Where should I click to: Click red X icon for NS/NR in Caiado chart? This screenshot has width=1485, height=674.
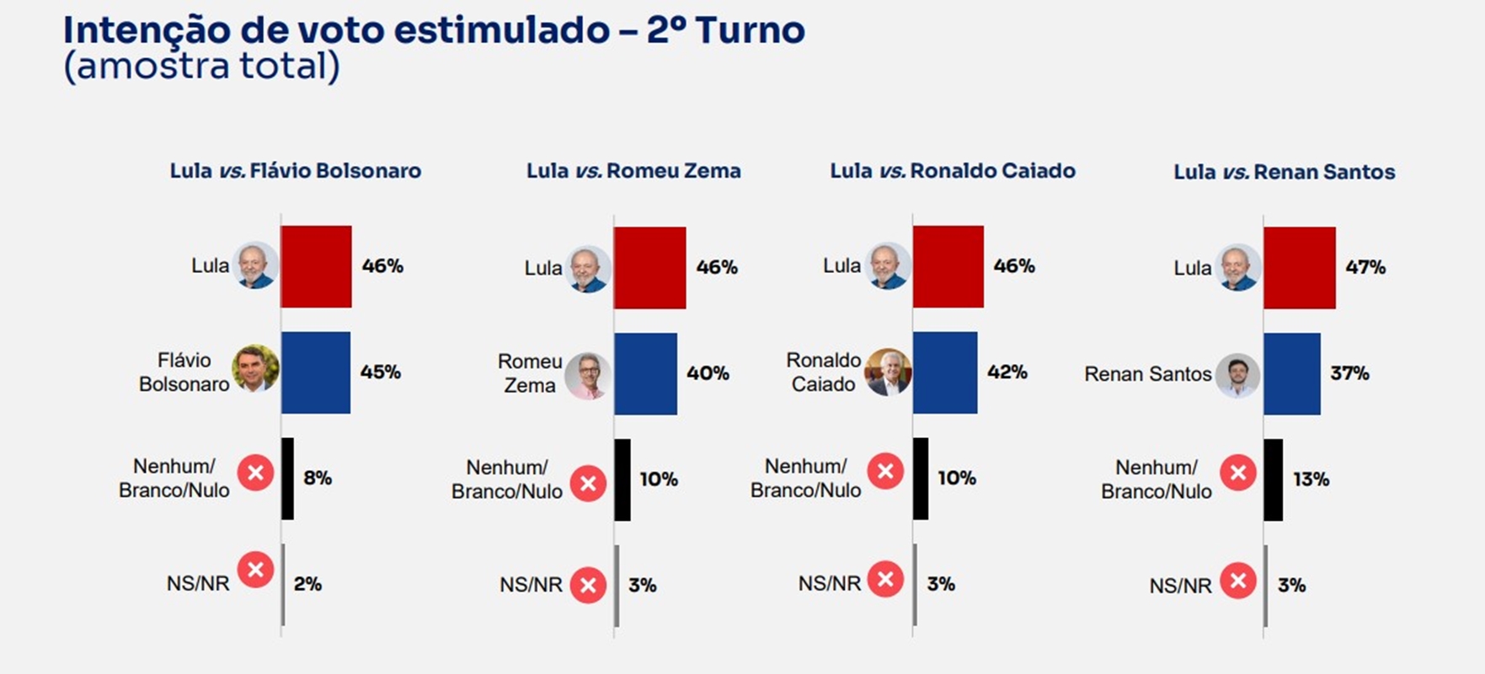(885, 579)
